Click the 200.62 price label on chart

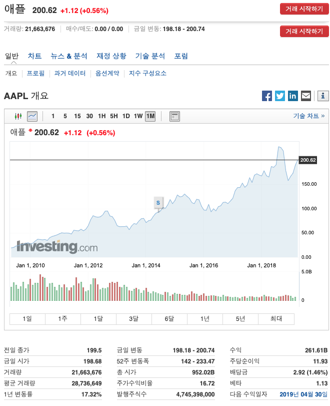point(308,160)
